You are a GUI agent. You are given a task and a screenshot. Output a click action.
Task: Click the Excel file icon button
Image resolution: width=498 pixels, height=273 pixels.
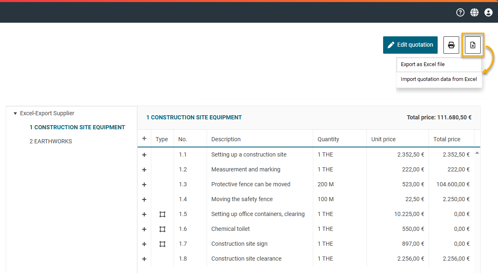(473, 45)
